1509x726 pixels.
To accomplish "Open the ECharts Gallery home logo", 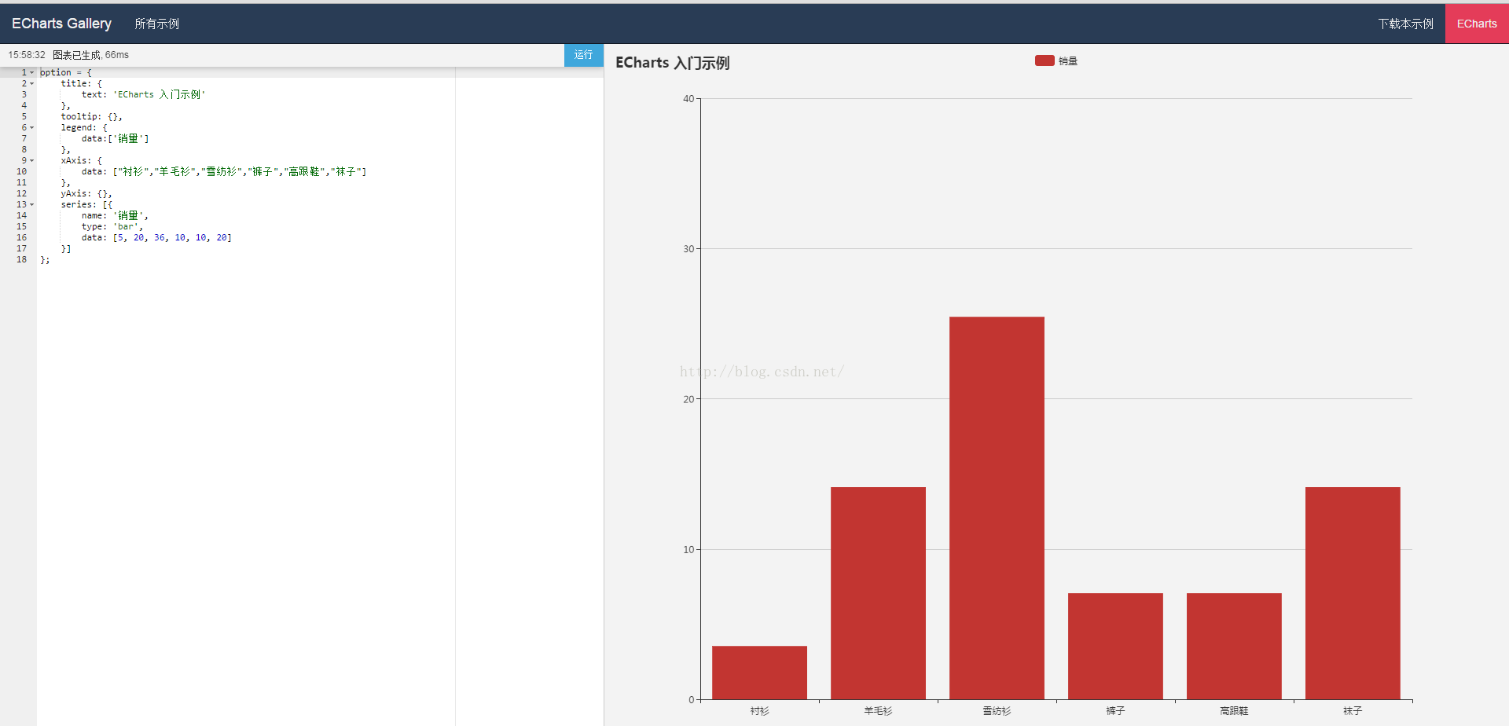I will pyautogui.click(x=61, y=24).
